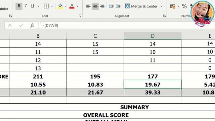Confirm formula entry with checkmark
The height and width of the screenshot is (121, 215).
(x=21, y=25)
